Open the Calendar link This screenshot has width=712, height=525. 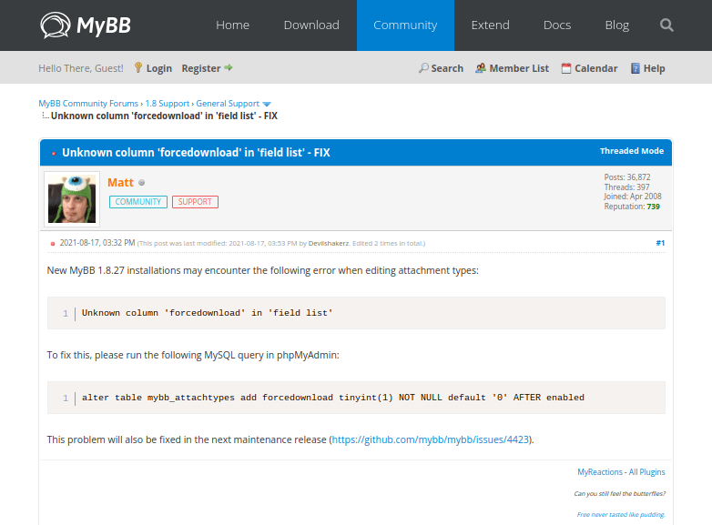pyautogui.click(x=596, y=68)
